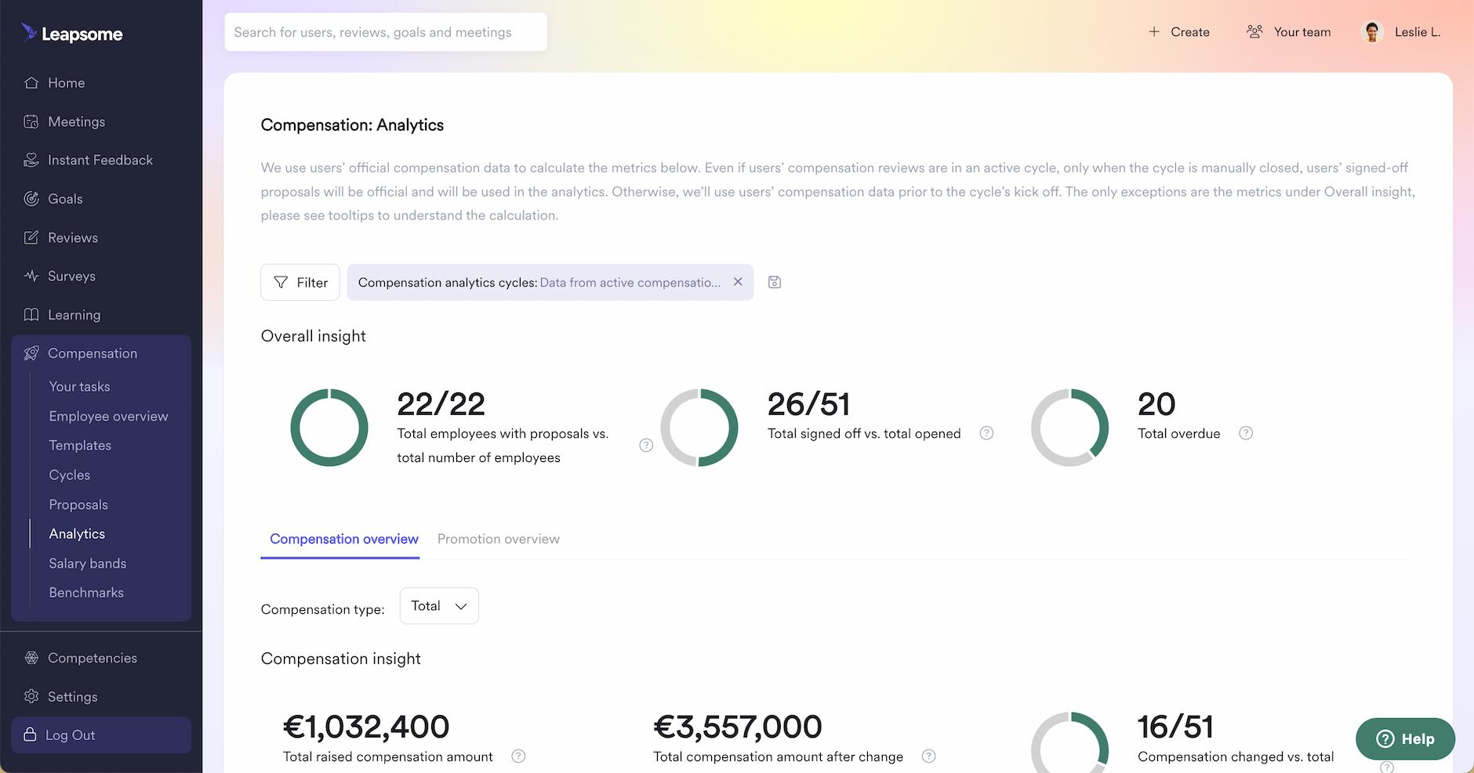Screen dimensions: 1474x773
Task: Open Your team page
Action: click(x=1290, y=31)
